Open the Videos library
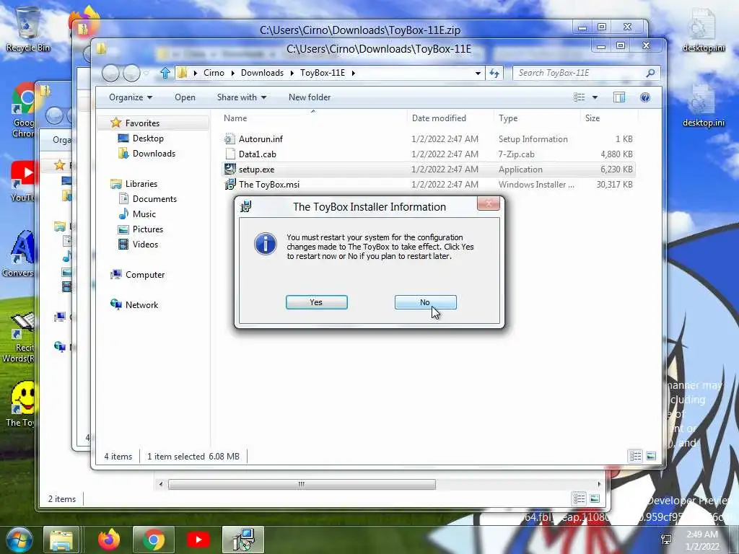This screenshot has width=739, height=554. (x=145, y=244)
